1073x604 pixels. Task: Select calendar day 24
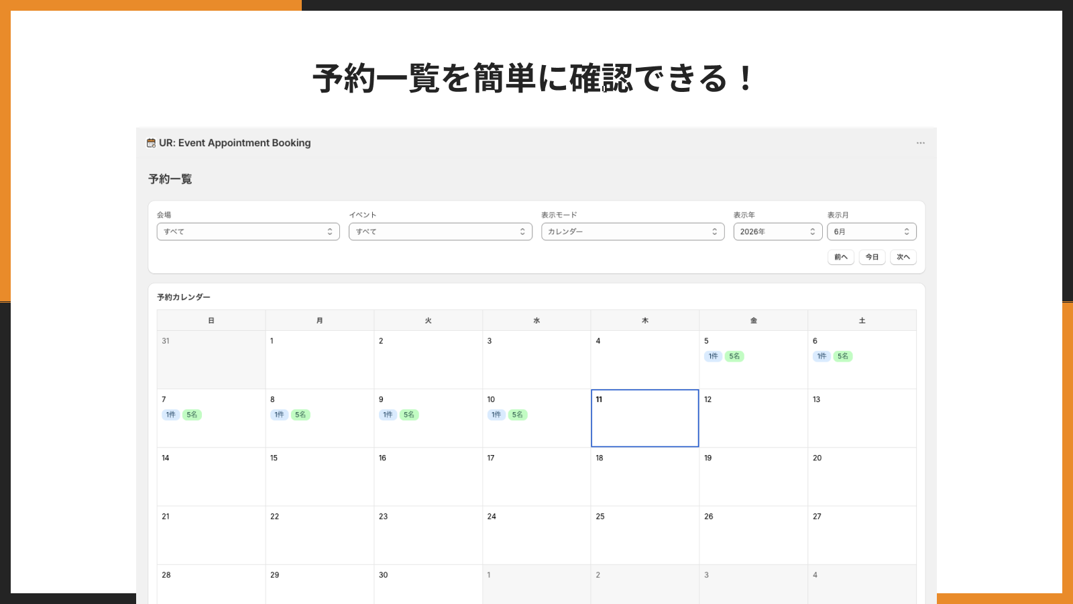click(536, 535)
